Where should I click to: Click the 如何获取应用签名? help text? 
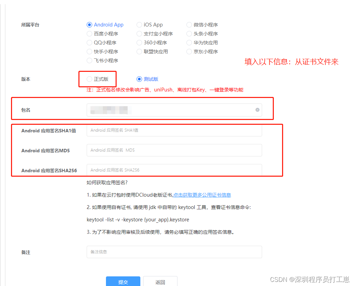[107, 183]
